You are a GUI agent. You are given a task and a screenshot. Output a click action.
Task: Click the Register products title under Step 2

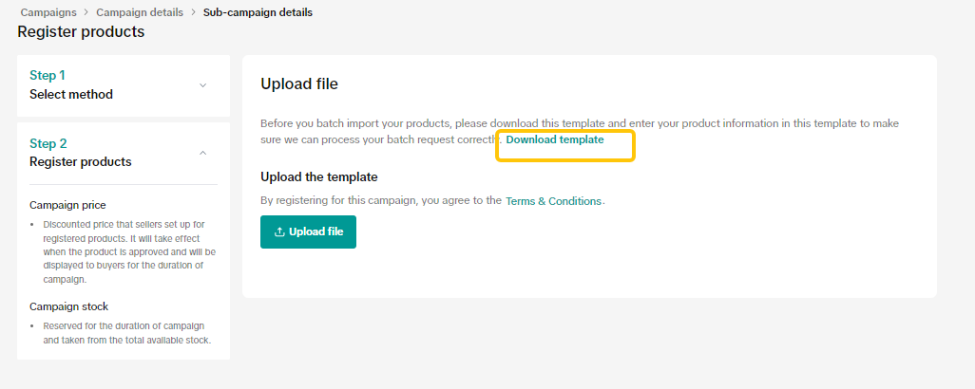pos(81,162)
